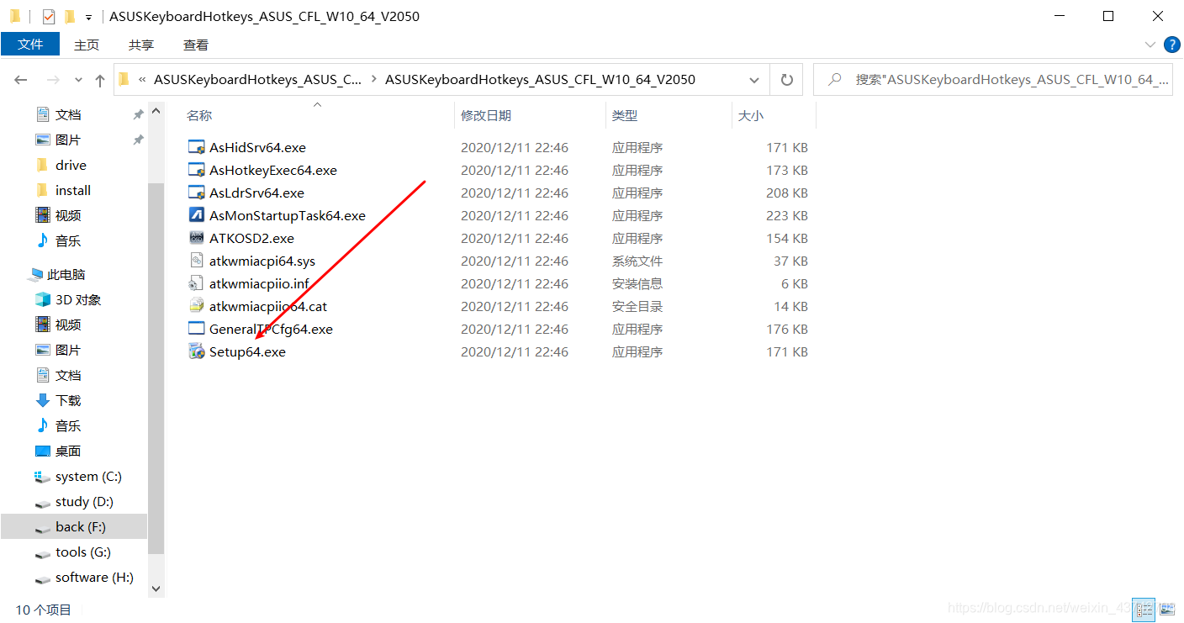Viewport: 1184px width, 623px height.
Task: Open the breadcrumb arrow between folders
Action: (x=373, y=80)
